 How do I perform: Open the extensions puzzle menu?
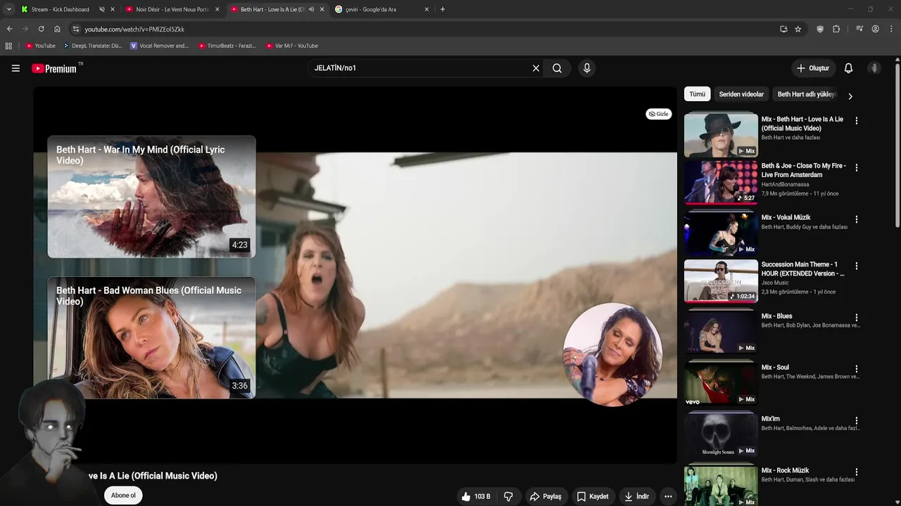(836, 29)
